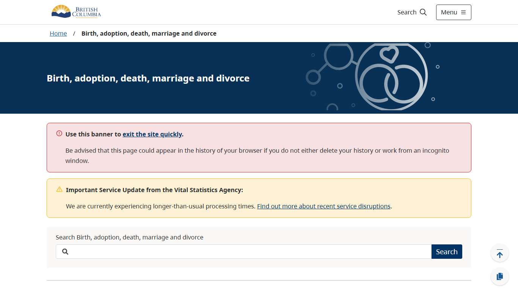Click the British Columbia government logo
This screenshot has height=291, width=518.
75,11
